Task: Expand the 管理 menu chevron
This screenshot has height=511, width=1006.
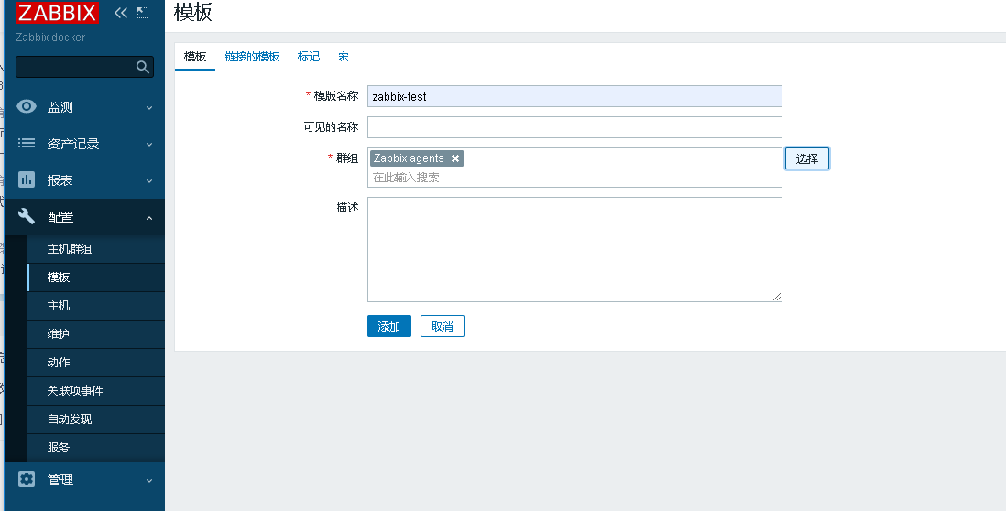Action: 148,480
